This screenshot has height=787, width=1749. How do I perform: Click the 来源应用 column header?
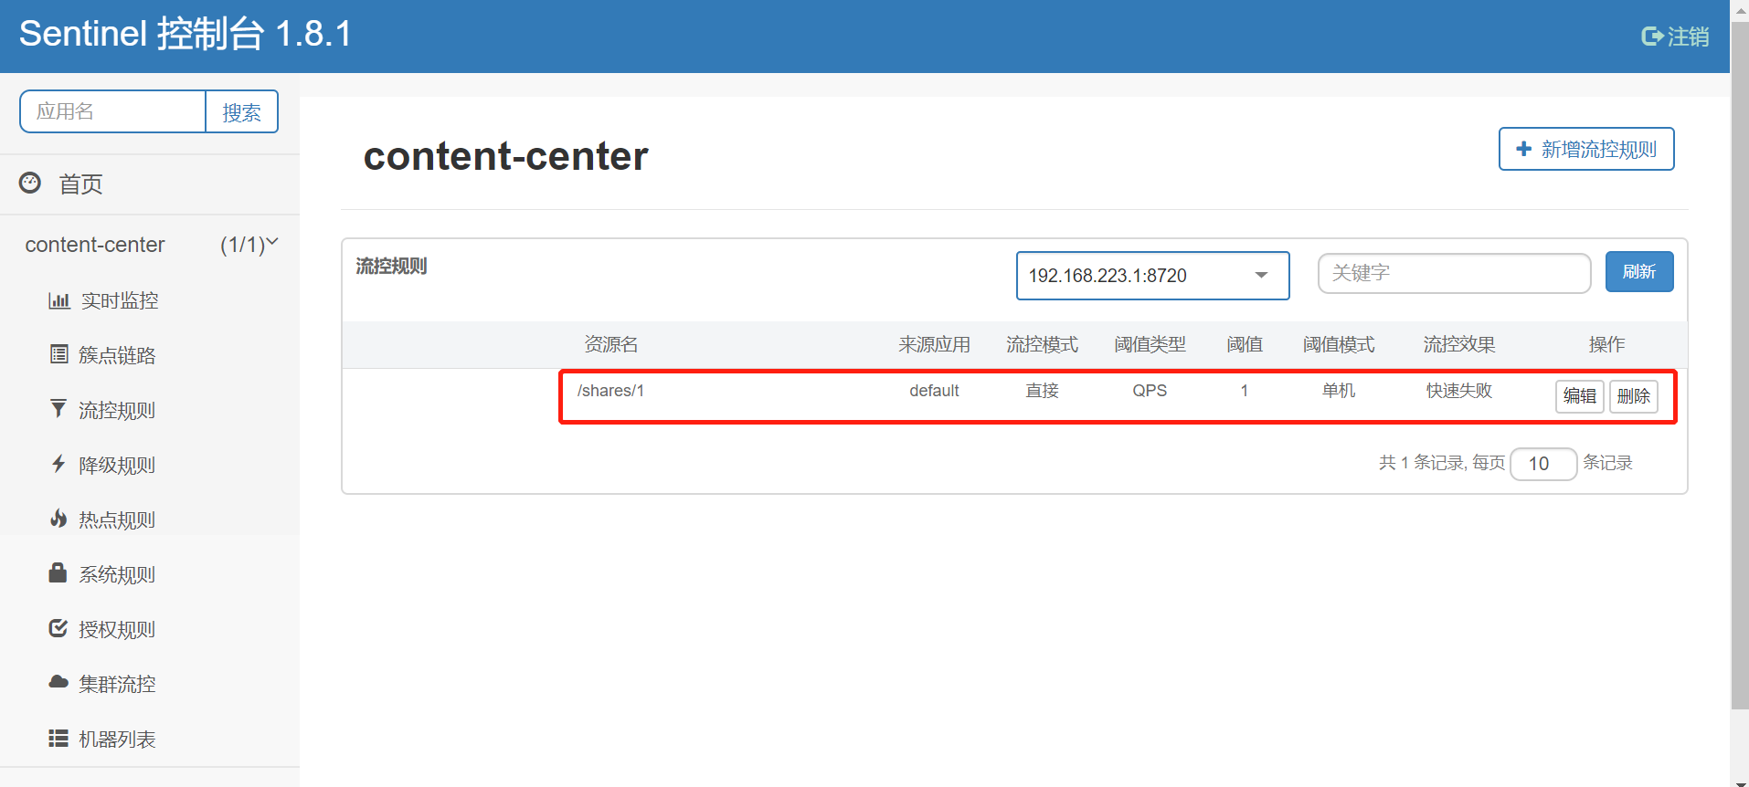click(x=934, y=344)
